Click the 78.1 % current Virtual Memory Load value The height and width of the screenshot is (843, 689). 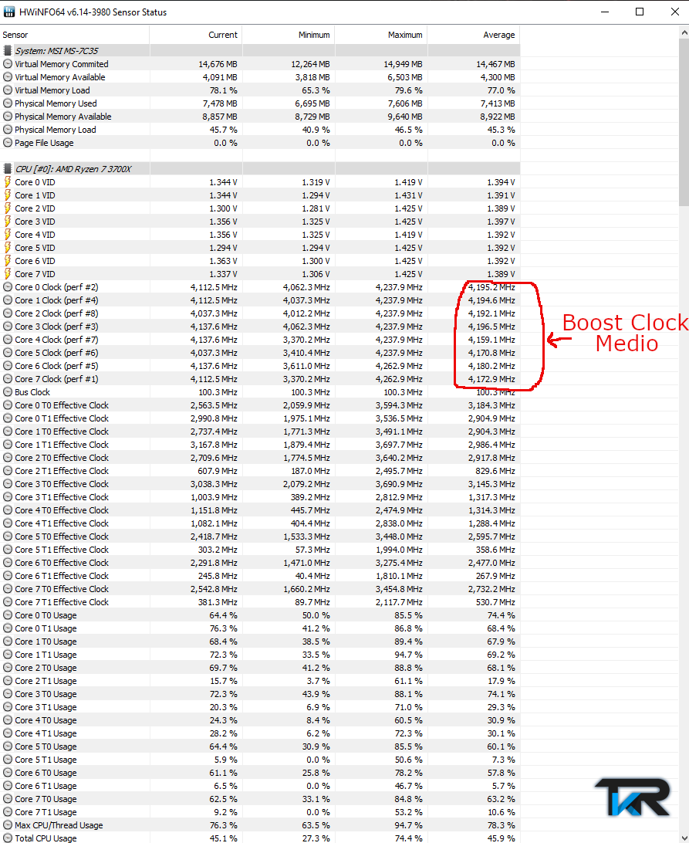coord(223,90)
